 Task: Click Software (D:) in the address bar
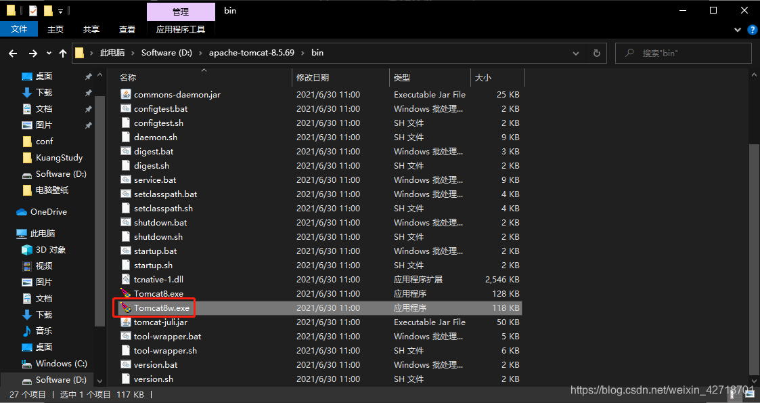pyautogui.click(x=166, y=53)
